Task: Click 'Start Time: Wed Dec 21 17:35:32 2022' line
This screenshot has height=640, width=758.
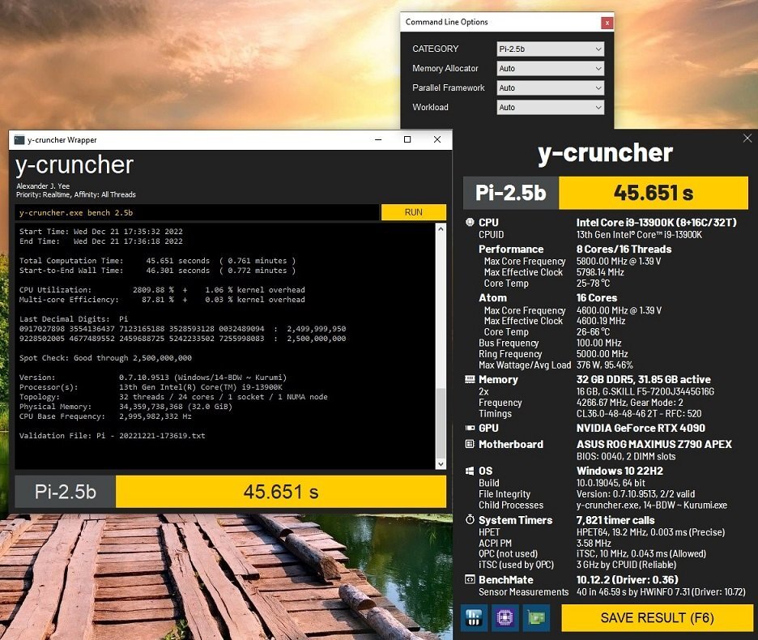Action: coord(101,232)
